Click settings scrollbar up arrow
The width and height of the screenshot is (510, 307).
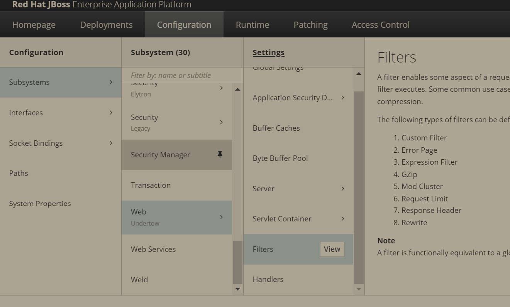click(x=359, y=74)
